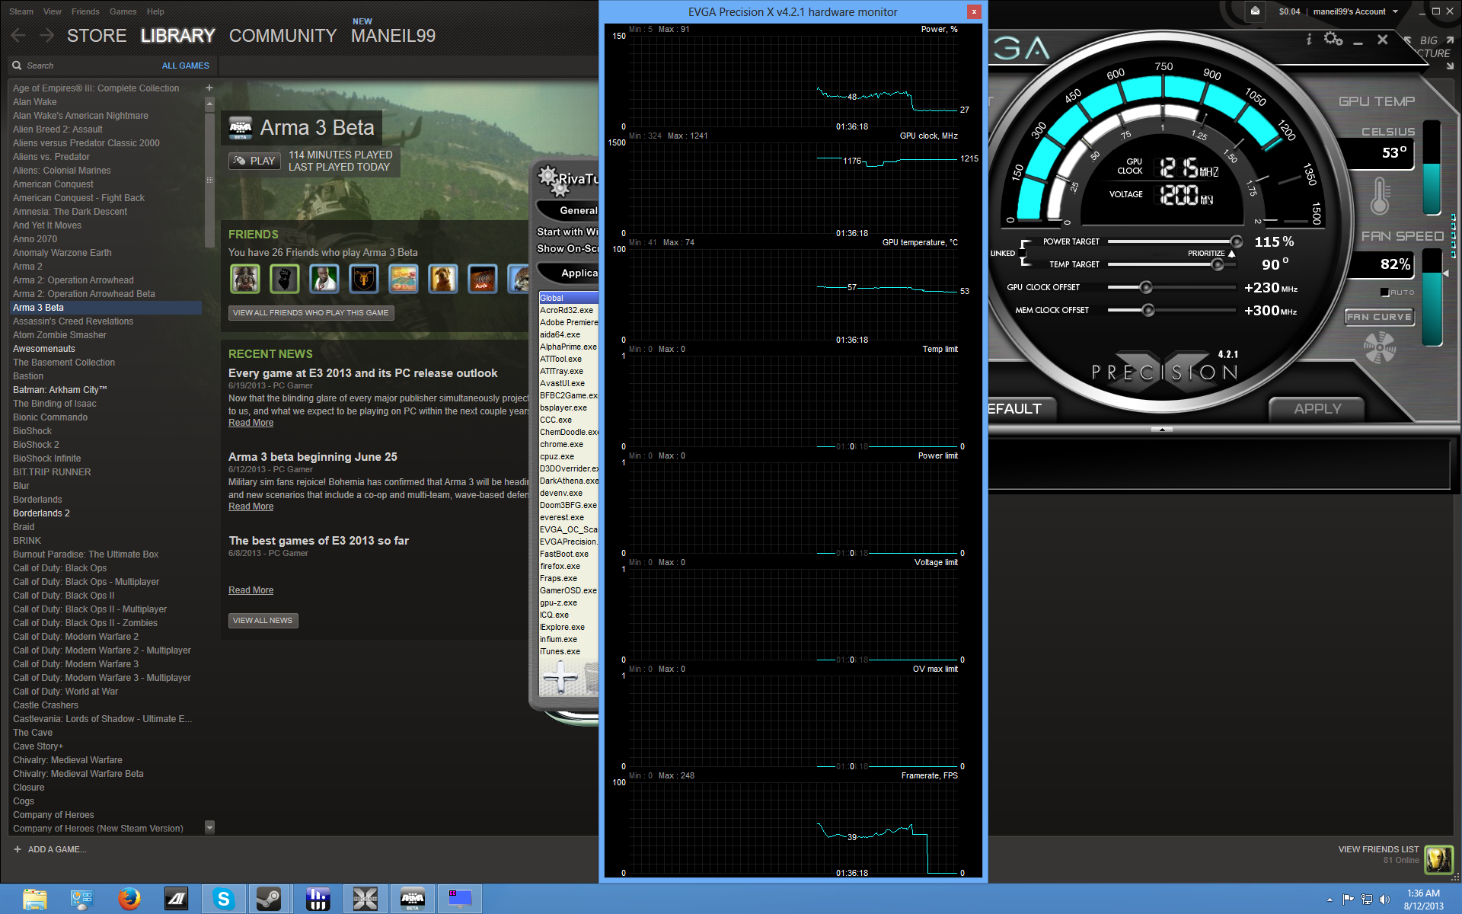Expand the panel arrow below Precision X
Image resolution: width=1462 pixels, height=914 pixels.
1162,430
